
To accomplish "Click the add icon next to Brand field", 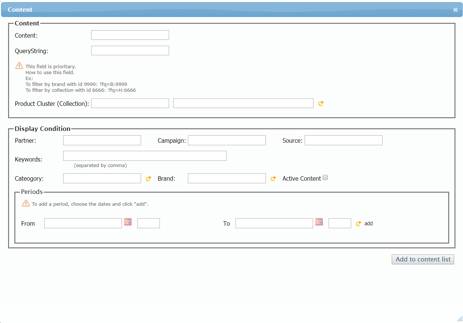I will click(273, 178).
